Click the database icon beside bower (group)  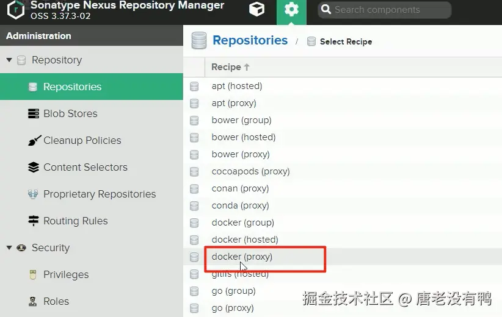194,121
